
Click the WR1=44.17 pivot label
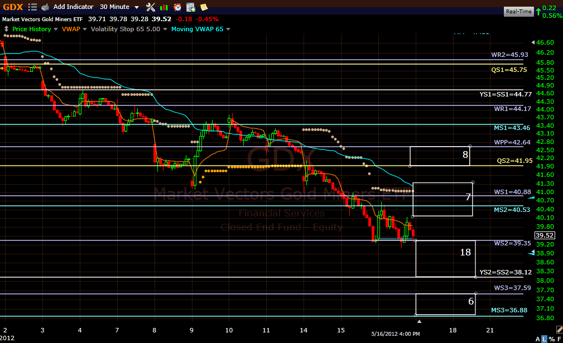pos(512,109)
